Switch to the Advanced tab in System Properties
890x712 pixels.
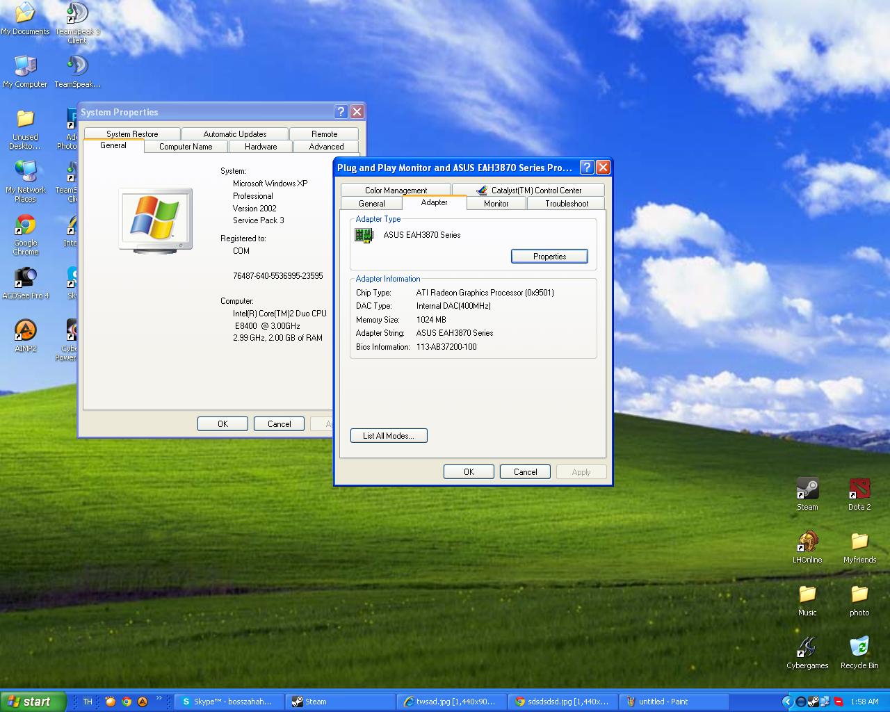click(326, 146)
